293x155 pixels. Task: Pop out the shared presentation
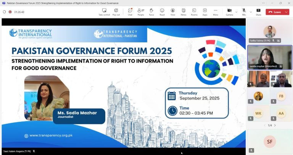(x=116, y=11)
